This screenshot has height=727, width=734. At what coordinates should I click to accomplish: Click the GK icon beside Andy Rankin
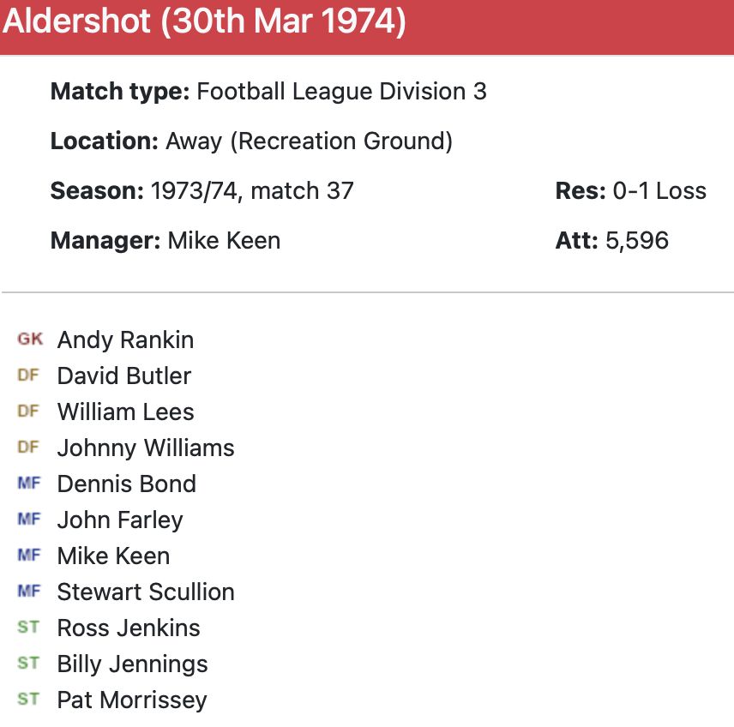(29, 339)
